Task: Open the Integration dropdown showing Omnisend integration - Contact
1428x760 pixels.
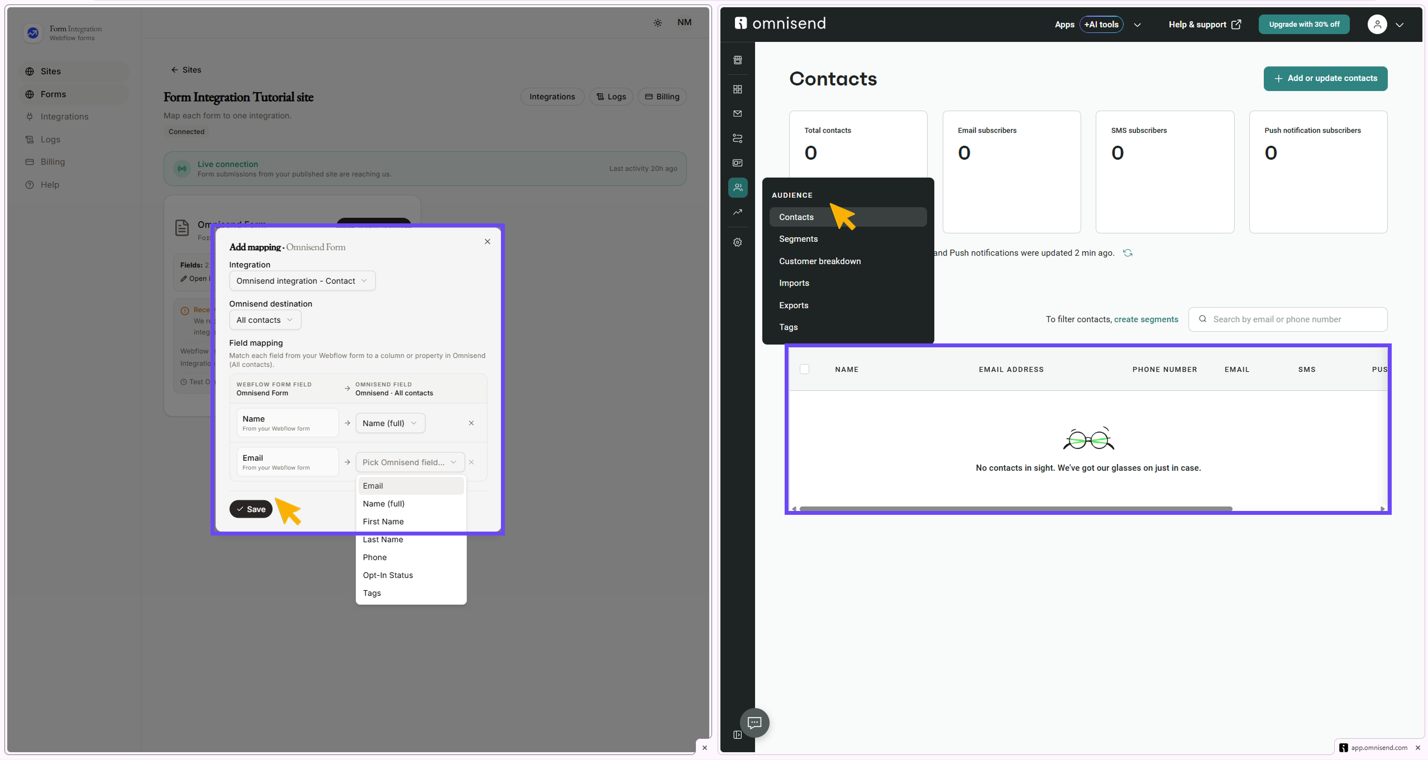Action: pos(302,281)
